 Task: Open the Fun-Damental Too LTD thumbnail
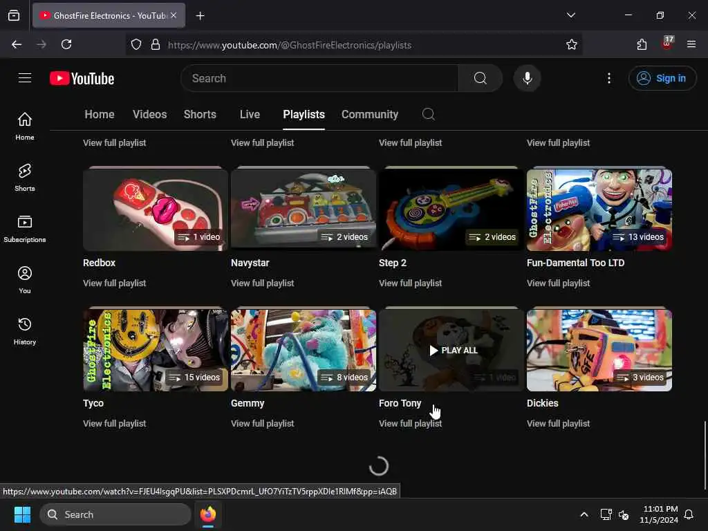tap(599, 210)
